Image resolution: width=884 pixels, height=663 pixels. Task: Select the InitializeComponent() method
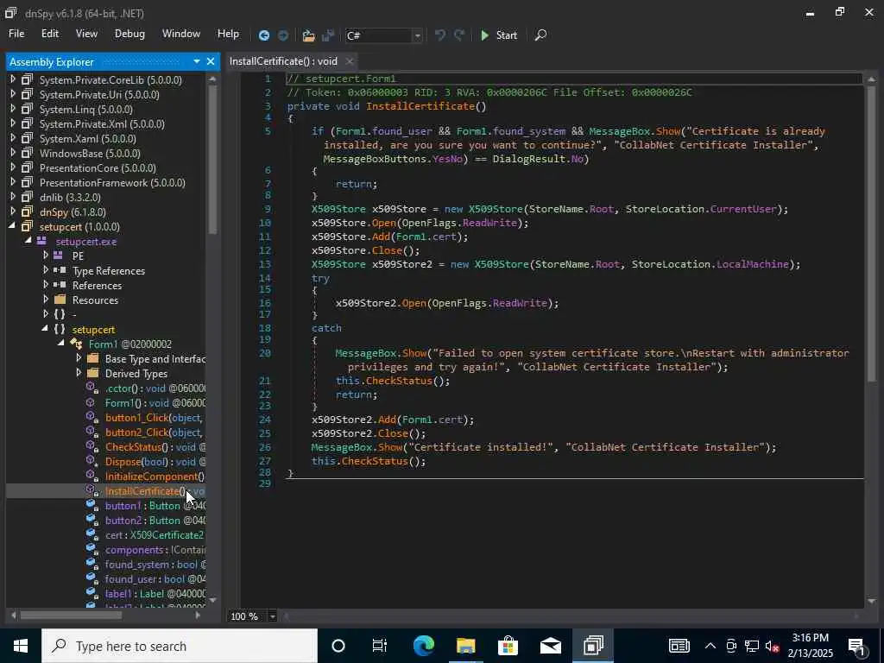pos(155,477)
